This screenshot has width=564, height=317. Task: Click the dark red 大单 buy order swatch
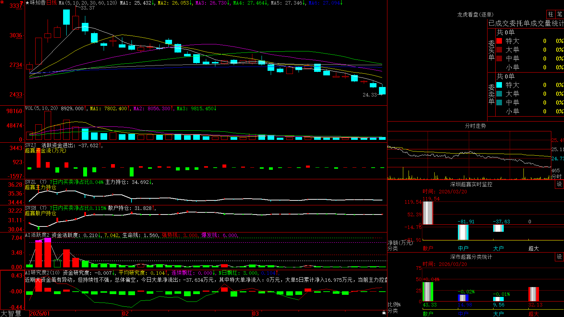[499, 50]
